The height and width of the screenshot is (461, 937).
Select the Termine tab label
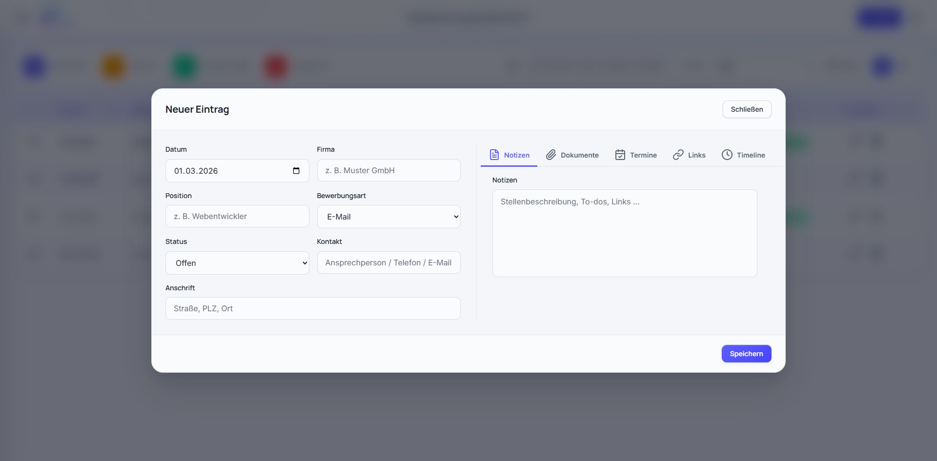pos(643,155)
